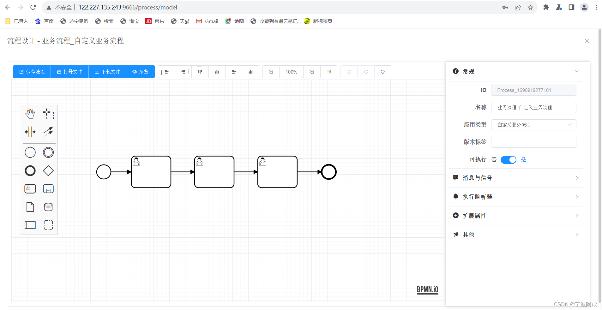Open the BPMN.iO logo link
The height and width of the screenshot is (310, 602).
click(428, 290)
